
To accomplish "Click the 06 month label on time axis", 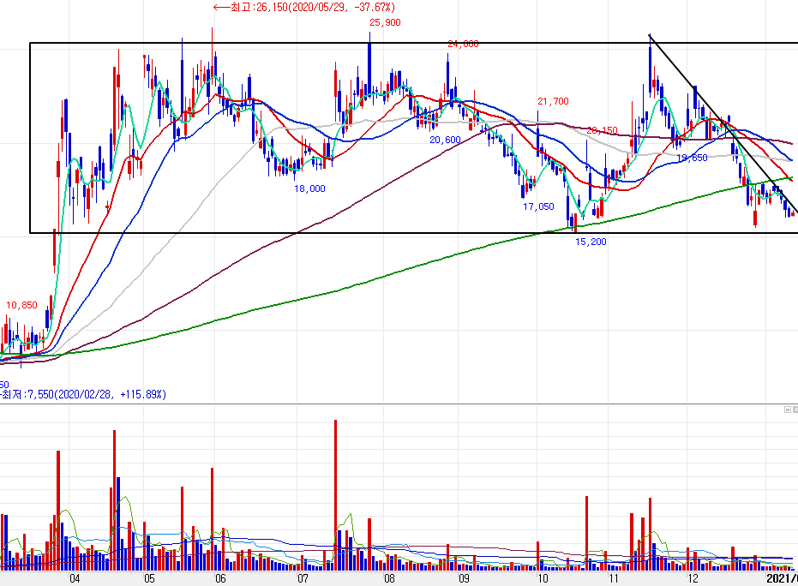I will pos(220,578).
